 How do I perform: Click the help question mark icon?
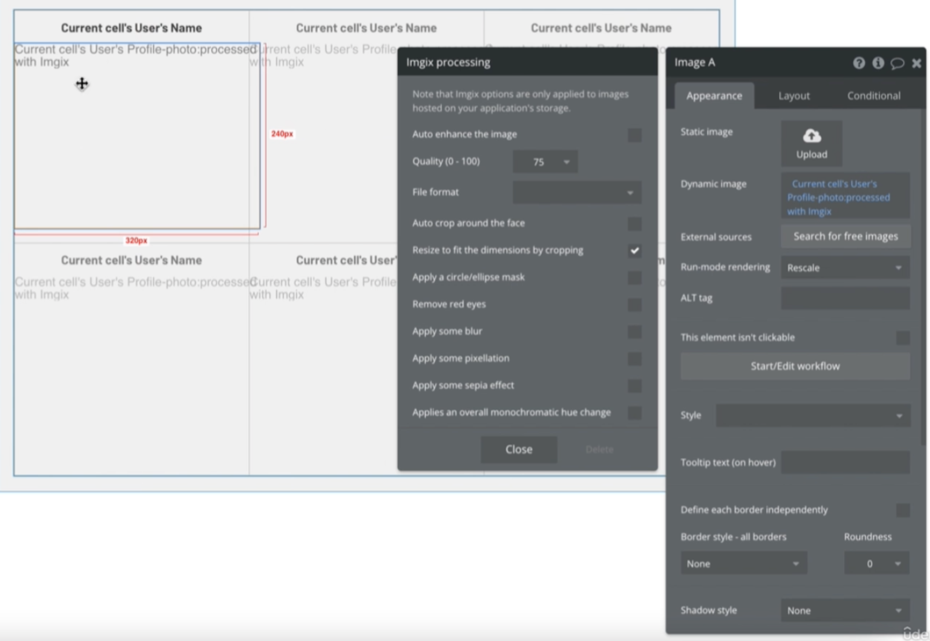click(858, 63)
